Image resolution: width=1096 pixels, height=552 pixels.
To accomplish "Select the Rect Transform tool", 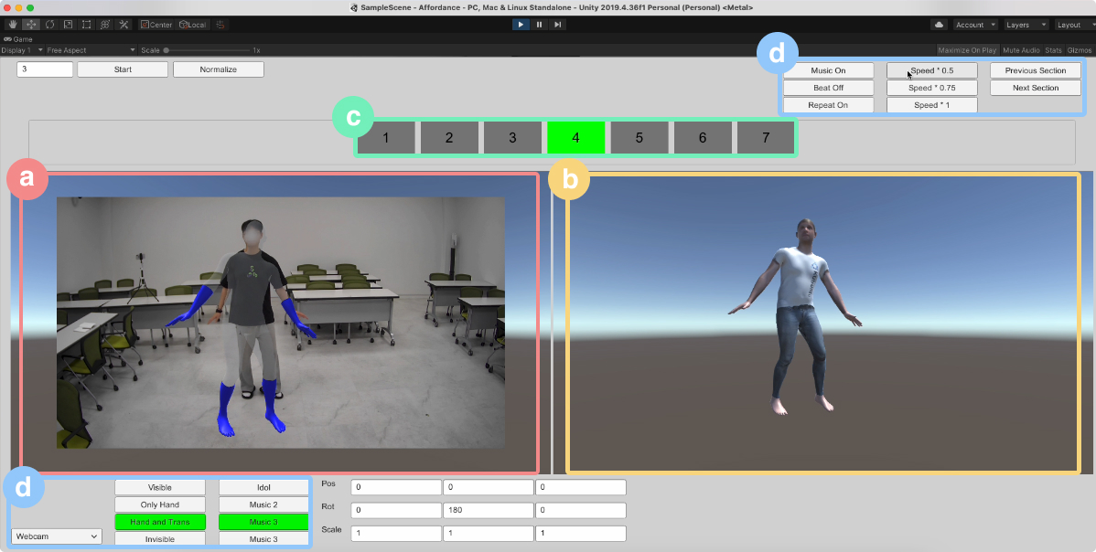I will pos(86,25).
